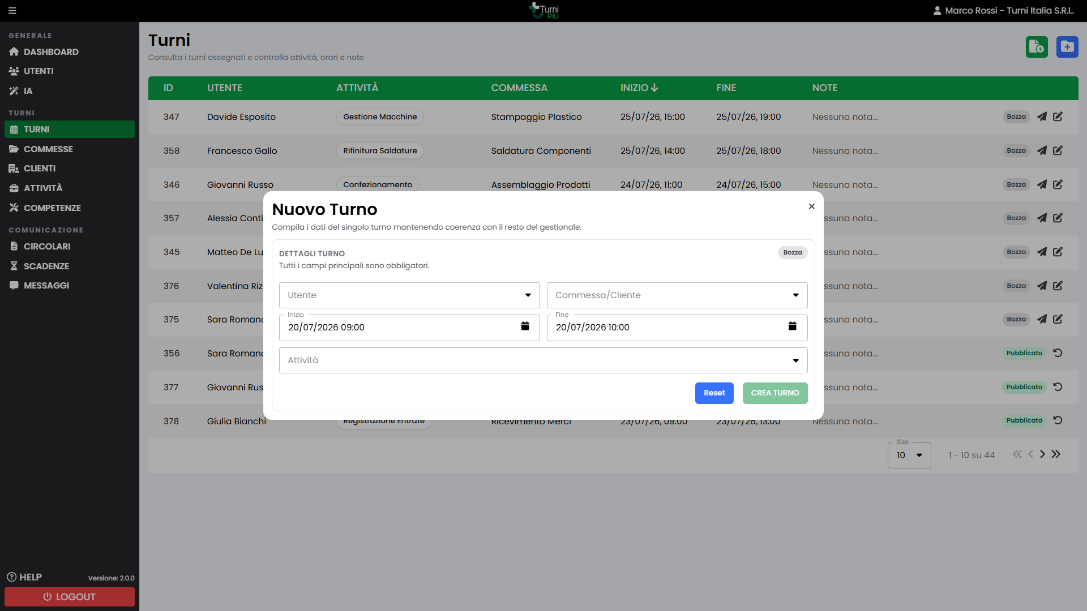The width and height of the screenshot is (1087, 611).
Task: Open Utenti in sidebar
Action: point(70,71)
